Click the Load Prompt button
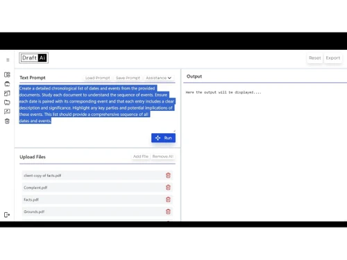Image resolution: width=347 pixels, height=260 pixels. click(x=98, y=78)
